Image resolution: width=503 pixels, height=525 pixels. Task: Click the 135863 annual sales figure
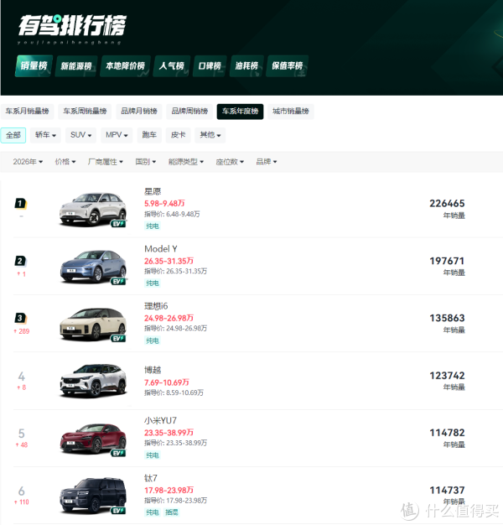447,318
